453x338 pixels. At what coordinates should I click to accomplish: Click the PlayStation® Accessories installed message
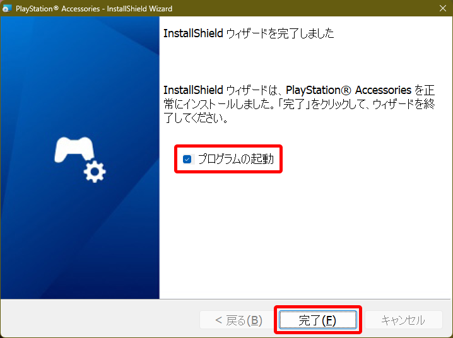(299, 104)
